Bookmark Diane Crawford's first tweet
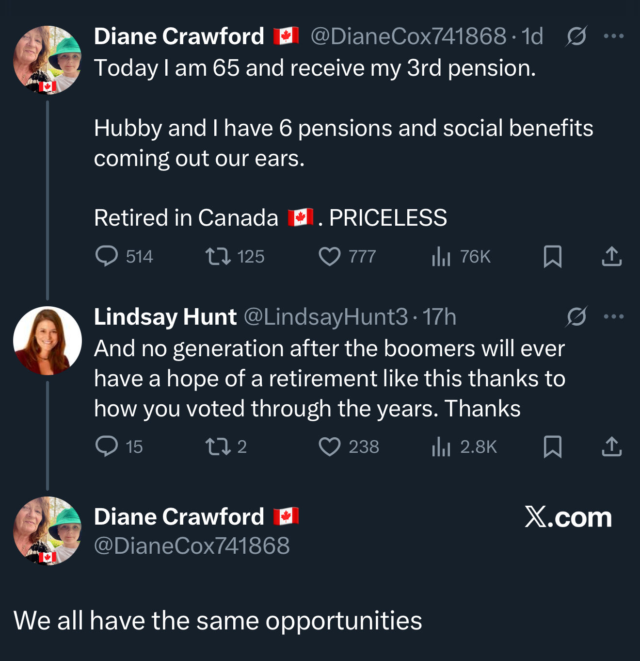The image size is (640, 661). click(x=552, y=256)
